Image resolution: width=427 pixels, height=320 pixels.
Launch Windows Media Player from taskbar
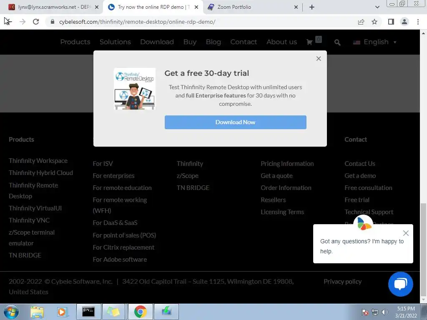63,312
